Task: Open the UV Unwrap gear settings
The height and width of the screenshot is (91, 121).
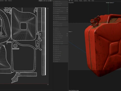Action: 67,9
